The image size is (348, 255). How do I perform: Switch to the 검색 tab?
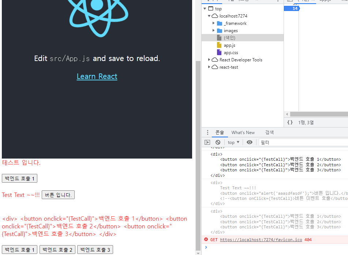click(x=269, y=133)
